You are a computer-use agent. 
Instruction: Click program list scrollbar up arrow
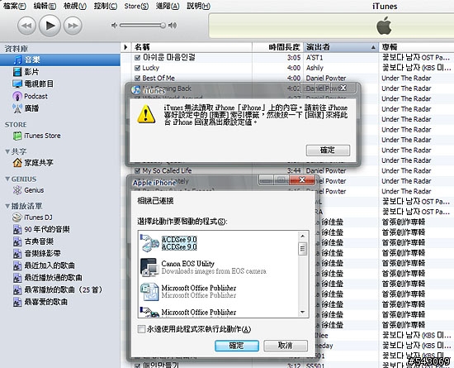tap(303, 236)
